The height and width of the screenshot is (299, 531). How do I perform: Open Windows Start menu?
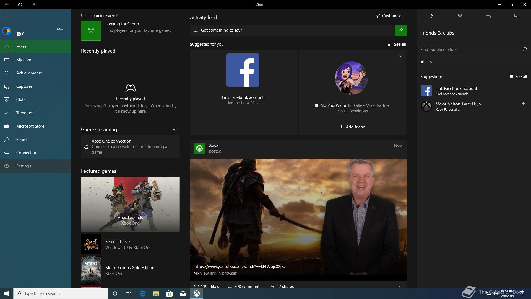coord(7,293)
